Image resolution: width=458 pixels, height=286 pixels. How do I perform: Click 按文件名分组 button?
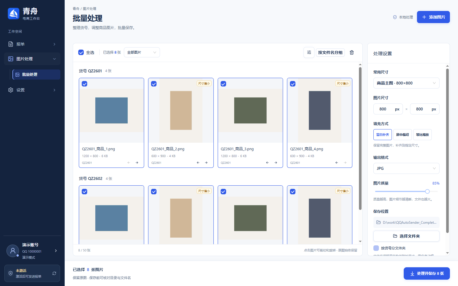(x=330, y=52)
